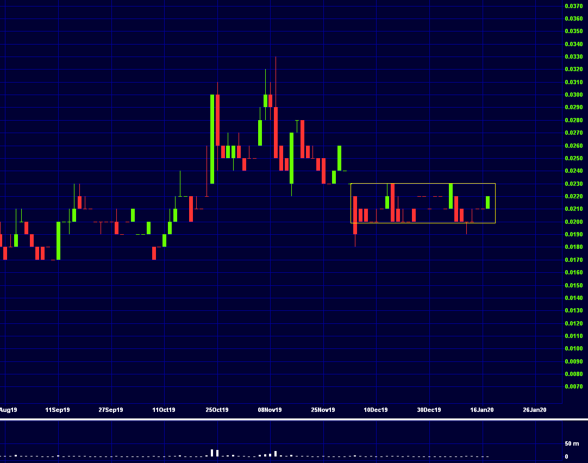
Task: Select the 0.0280 price level label
Action: tap(574, 120)
